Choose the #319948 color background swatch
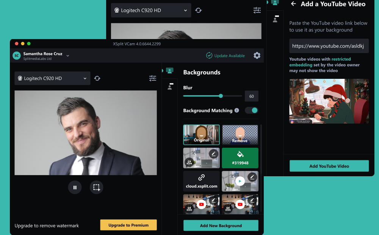The height and width of the screenshot is (235, 379). [240, 158]
